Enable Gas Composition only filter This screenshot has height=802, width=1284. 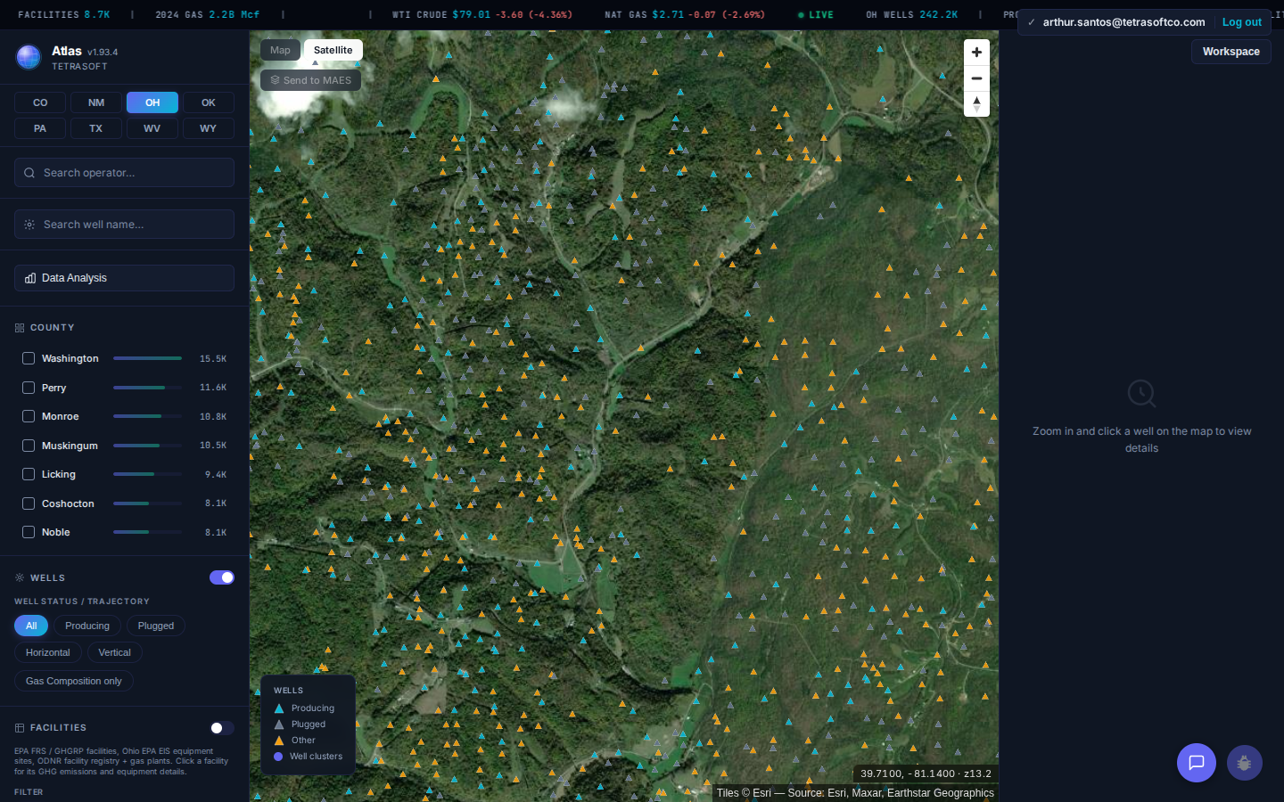(74, 681)
